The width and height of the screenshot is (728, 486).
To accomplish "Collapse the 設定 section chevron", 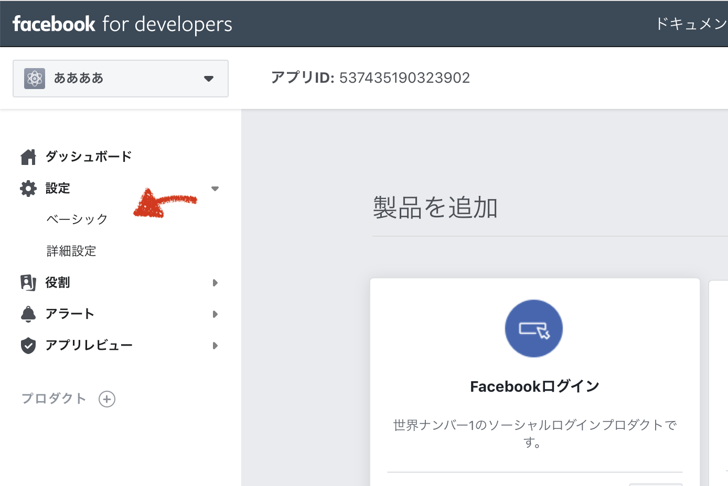I will tap(215, 188).
